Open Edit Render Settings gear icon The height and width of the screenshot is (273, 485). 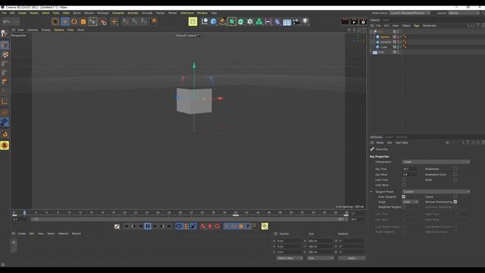[x=363, y=21]
